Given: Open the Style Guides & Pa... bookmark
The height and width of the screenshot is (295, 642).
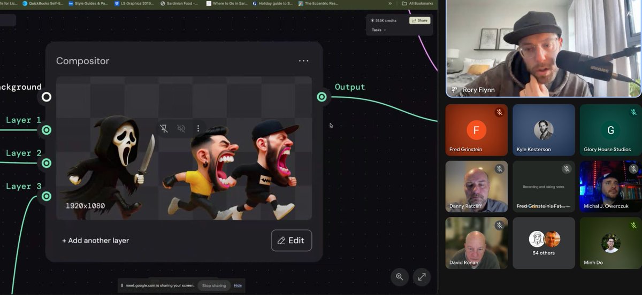Looking at the screenshot, I should (87, 3).
